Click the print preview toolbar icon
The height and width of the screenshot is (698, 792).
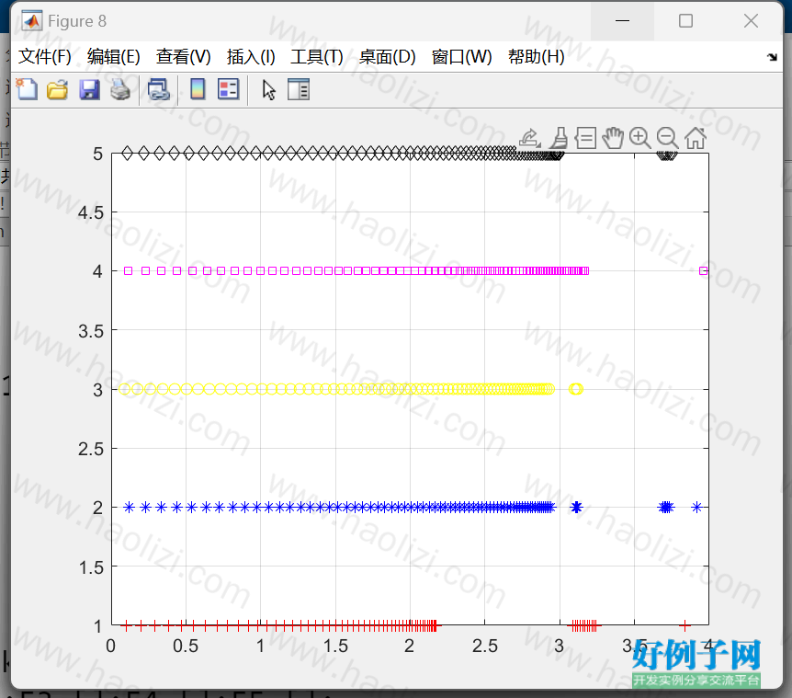(x=159, y=89)
